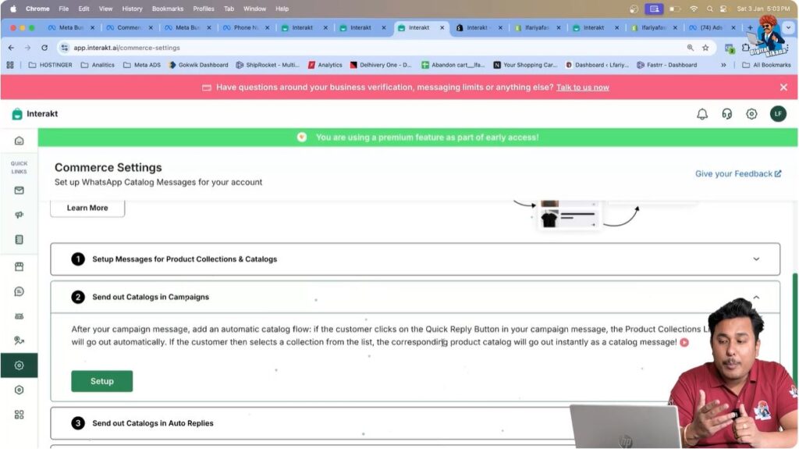799x449 pixels.
Task: Open macOS Spotlight search
Action: tap(709, 9)
